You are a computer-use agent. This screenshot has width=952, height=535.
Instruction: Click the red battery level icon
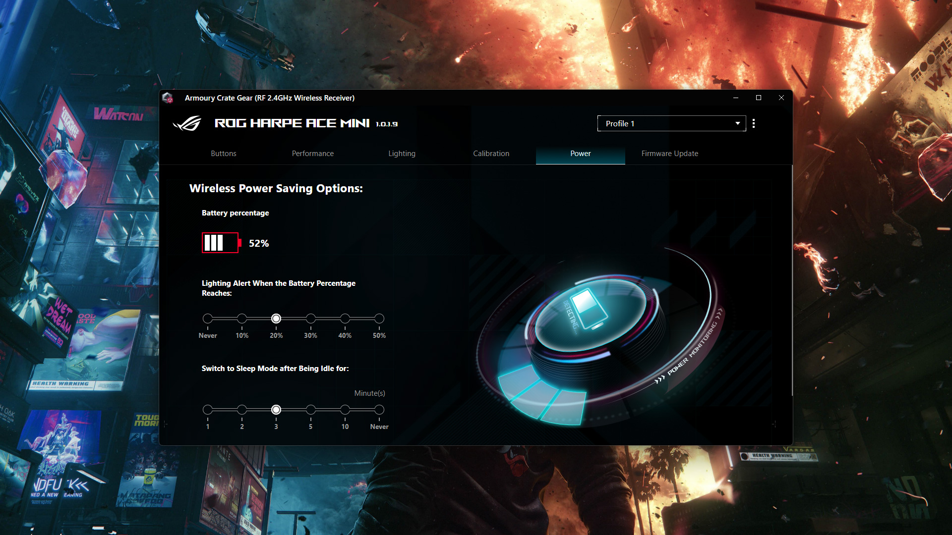point(222,243)
